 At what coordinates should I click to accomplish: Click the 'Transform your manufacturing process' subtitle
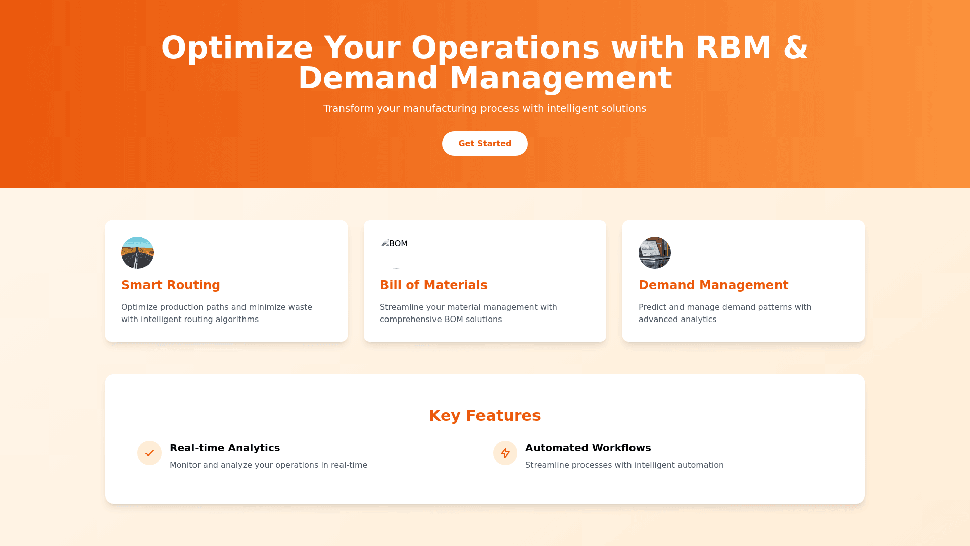click(x=484, y=108)
